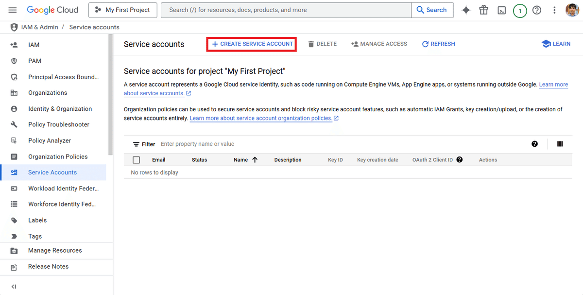Open Service Accounts in sidebar
Image resolution: width=583 pixels, height=295 pixels.
point(53,173)
